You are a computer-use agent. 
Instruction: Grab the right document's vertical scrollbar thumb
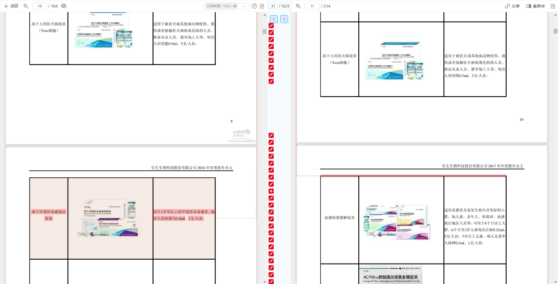(x=555, y=31)
